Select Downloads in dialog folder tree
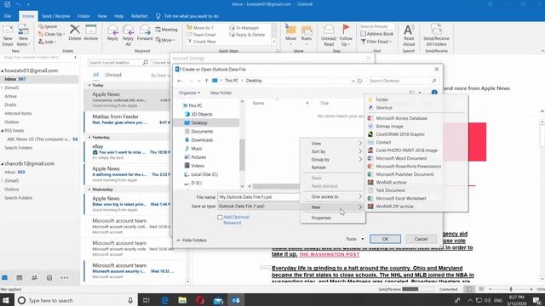The height and width of the screenshot is (306, 545). [202, 140]
